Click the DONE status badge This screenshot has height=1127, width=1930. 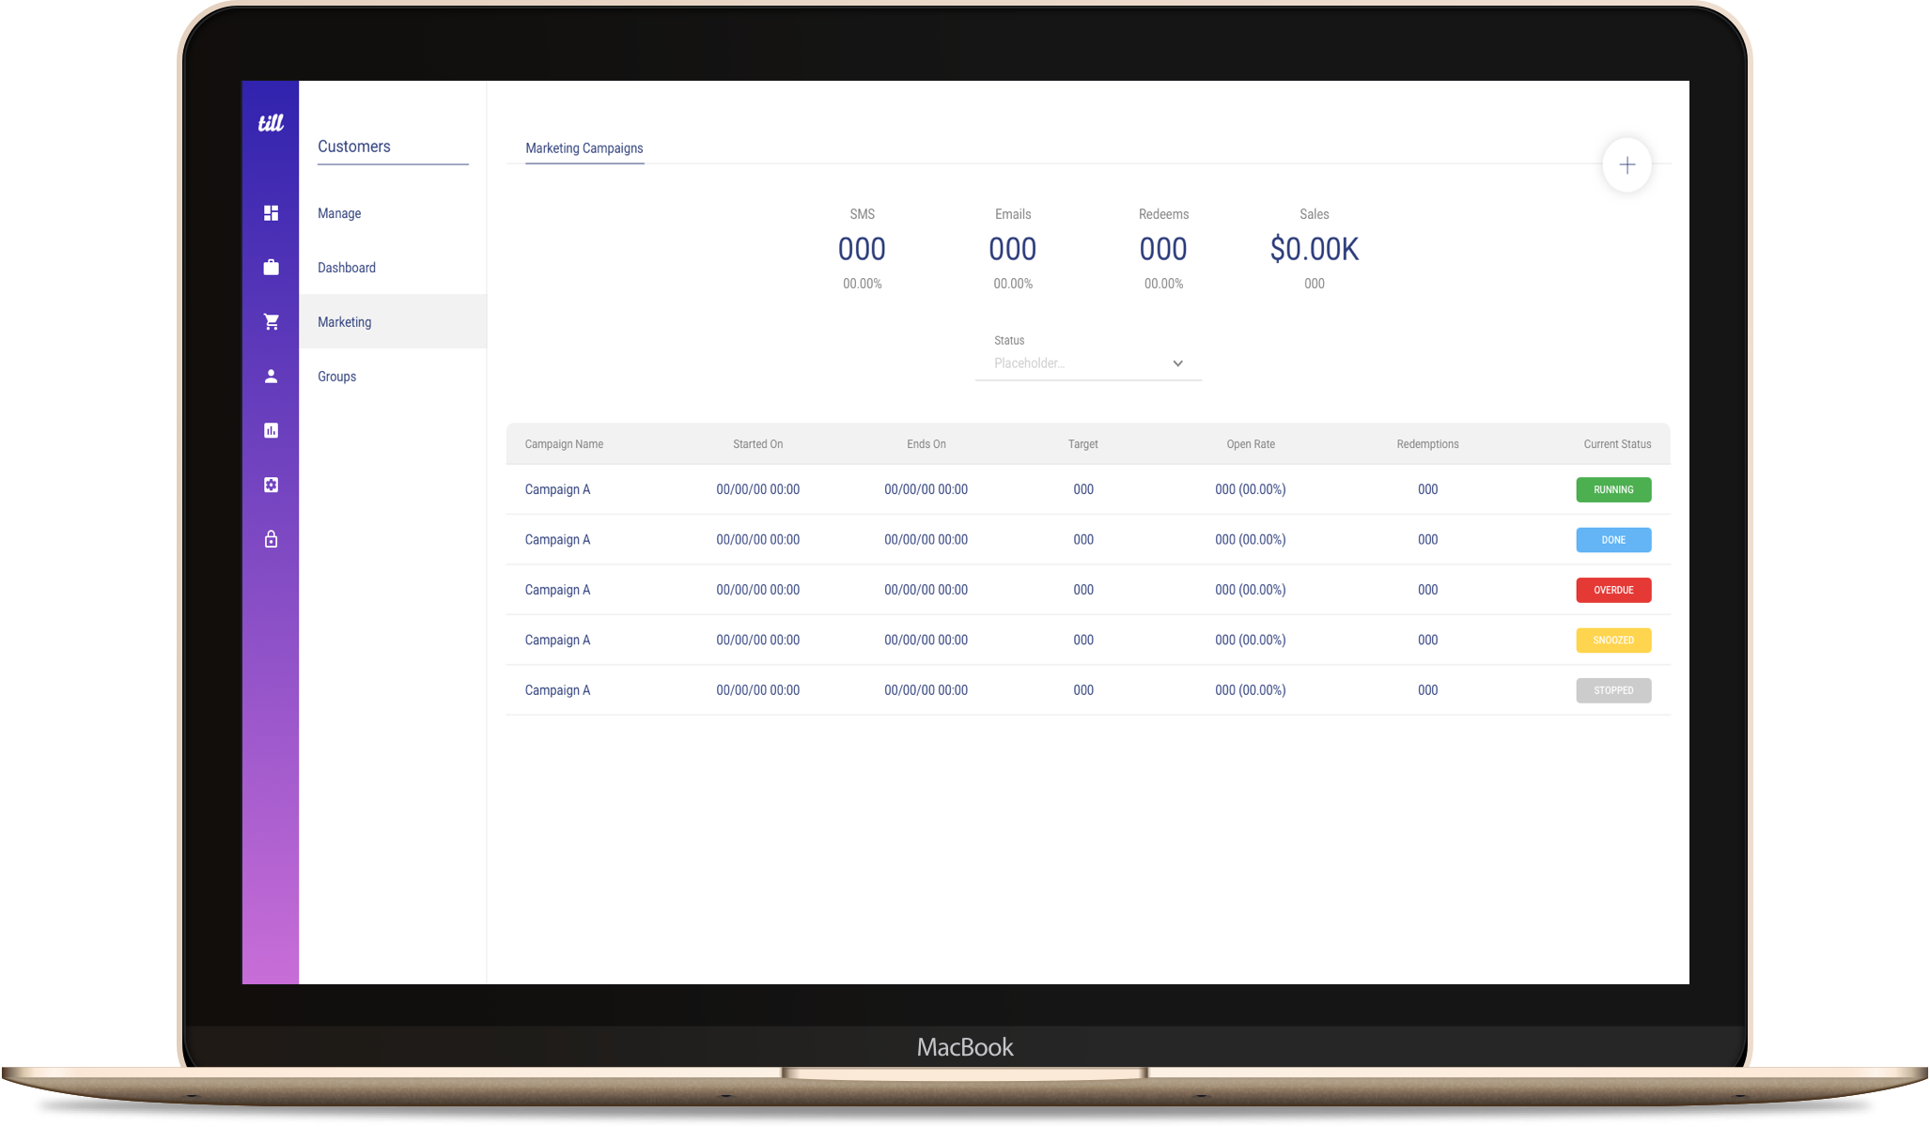coord(1613,540)
